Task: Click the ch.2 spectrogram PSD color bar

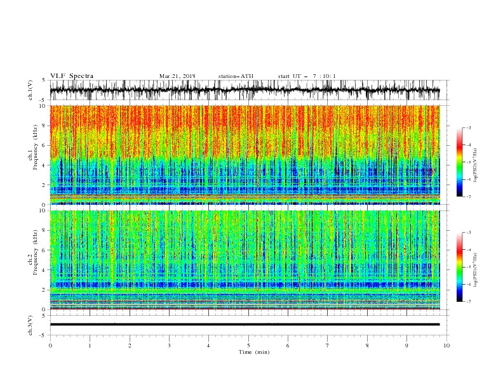Action: [459, 267]
